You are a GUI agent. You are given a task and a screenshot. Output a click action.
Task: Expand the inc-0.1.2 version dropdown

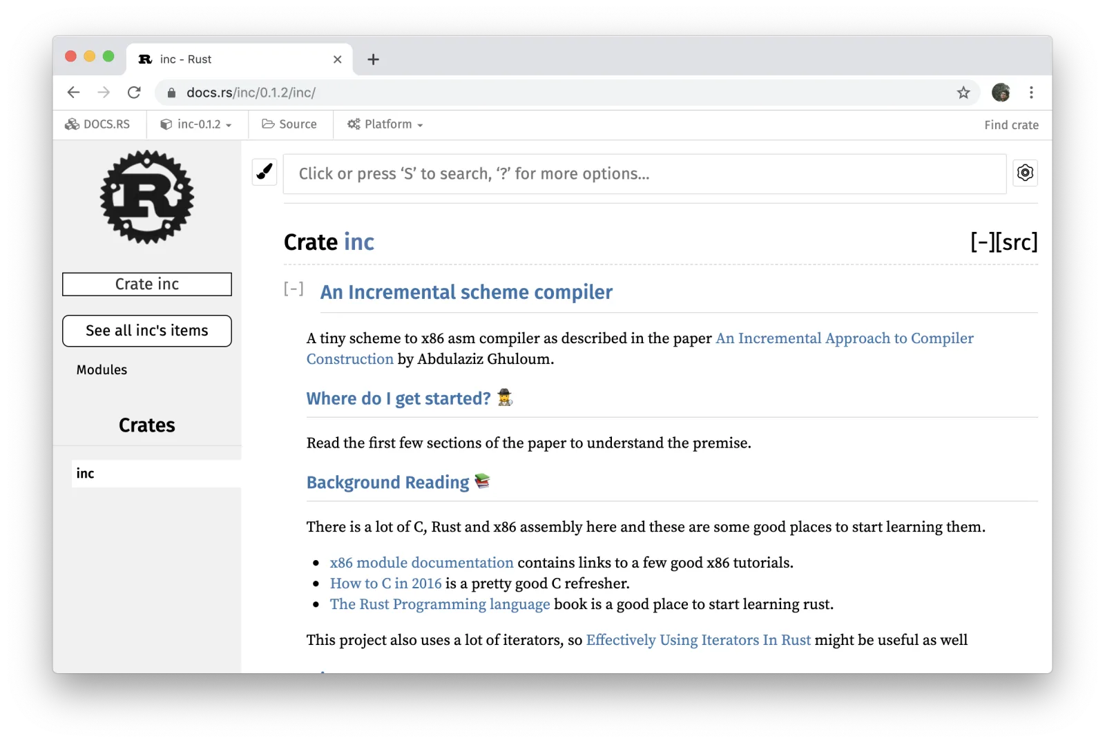click(x=196, y=124)
